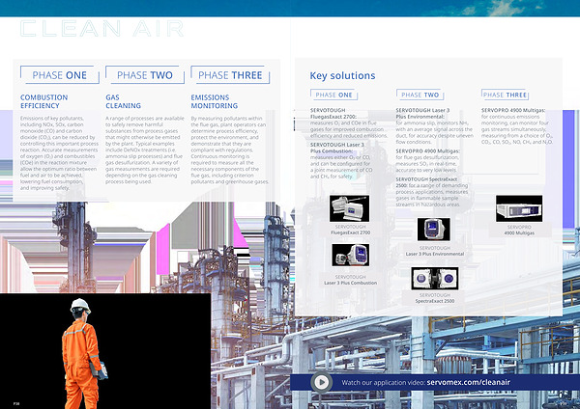Click the Gas Cleaning heading

123,101
